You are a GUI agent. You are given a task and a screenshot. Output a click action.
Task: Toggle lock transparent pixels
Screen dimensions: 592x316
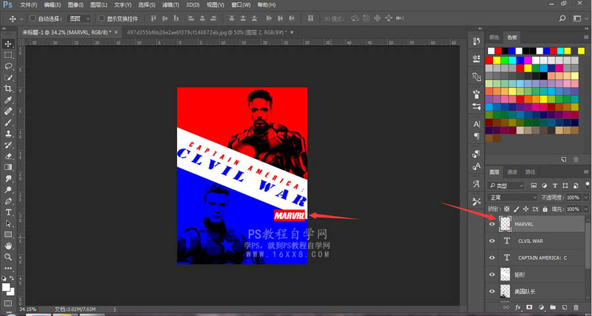[x=506, y=209]
